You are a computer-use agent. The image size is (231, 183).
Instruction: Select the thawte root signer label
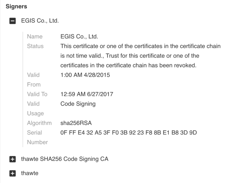pyautogui.click(x=30, y=173)
